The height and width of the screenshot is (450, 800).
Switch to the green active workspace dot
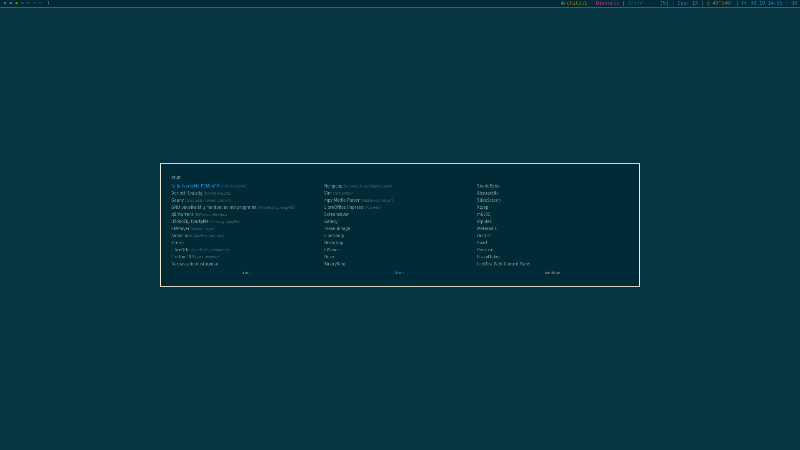point(17,3)
